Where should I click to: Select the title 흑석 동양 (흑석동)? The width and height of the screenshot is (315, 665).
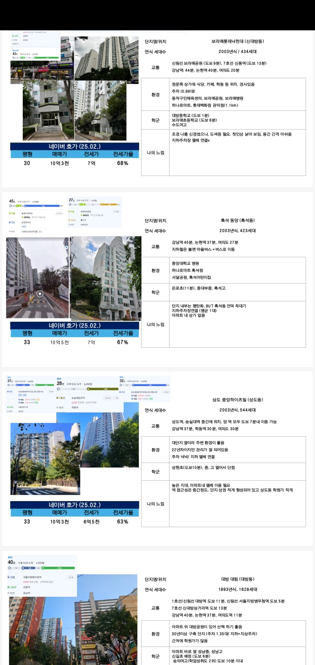(x=238, y=220)
